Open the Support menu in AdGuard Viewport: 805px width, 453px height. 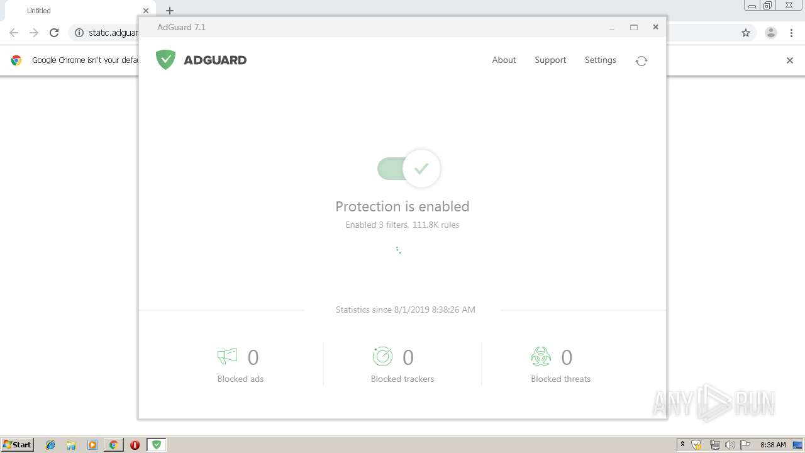pos(550,60)
